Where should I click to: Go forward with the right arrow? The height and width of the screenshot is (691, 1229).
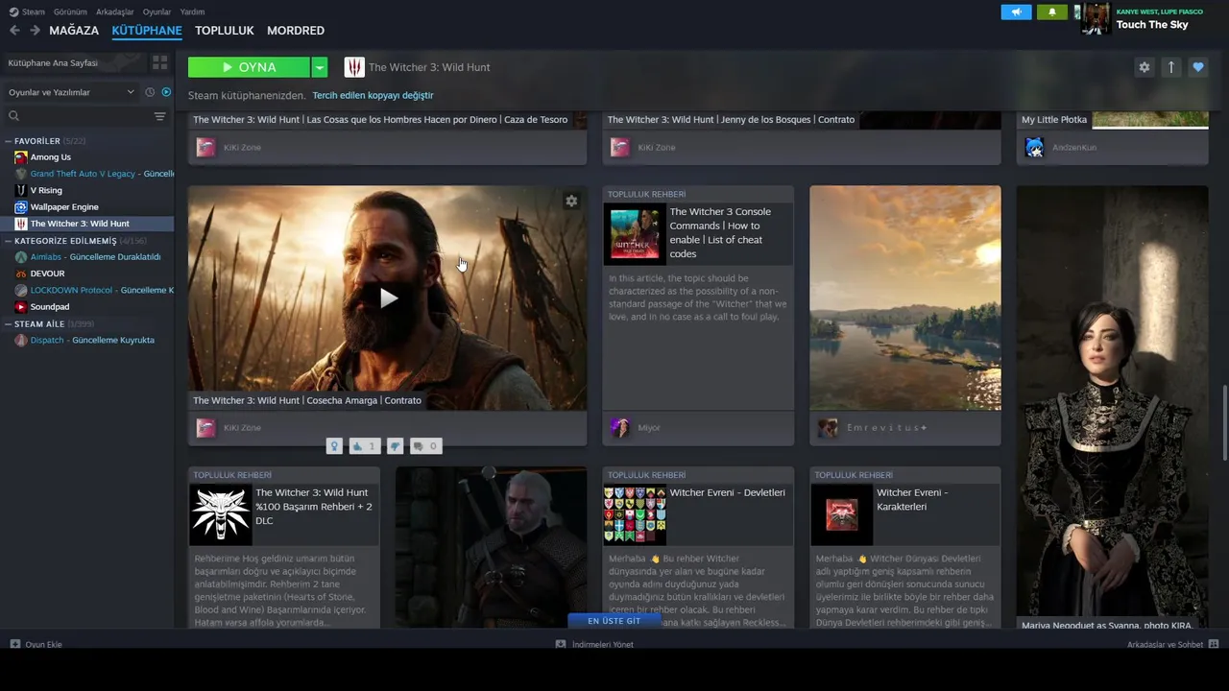click(35, 31)
